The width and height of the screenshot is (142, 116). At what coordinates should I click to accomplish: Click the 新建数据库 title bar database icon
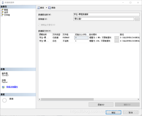coord(3,3)
